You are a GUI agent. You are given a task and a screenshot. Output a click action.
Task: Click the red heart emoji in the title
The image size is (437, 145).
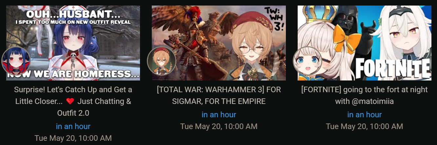[x=70, y=101]
